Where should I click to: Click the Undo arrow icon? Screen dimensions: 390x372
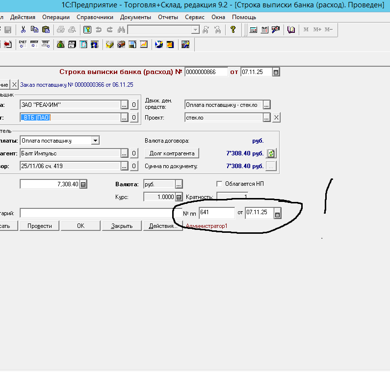[99, 30]
